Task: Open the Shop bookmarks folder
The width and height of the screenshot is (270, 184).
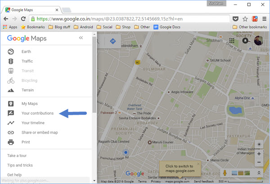Action: coord(123,27)
